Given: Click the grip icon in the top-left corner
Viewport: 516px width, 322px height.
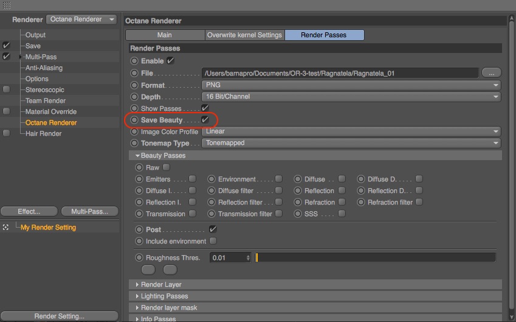Looking at the screenshot, I should [x=6, y=5].
